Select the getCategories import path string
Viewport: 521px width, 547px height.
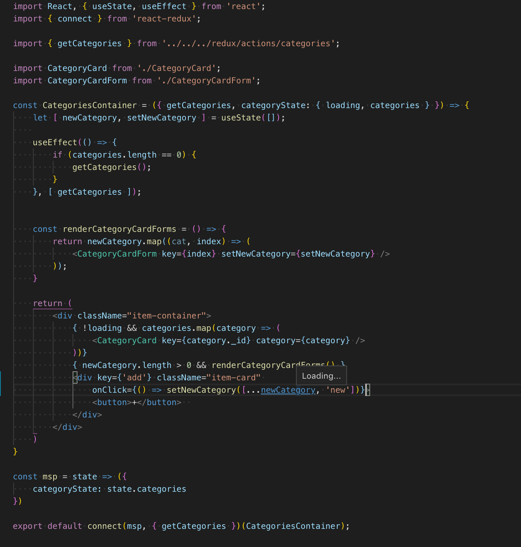pos(249,43)
